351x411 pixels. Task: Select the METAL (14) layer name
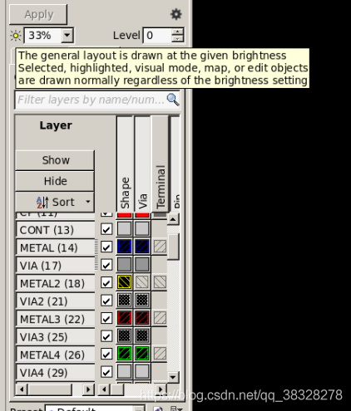tap(56, 247)
